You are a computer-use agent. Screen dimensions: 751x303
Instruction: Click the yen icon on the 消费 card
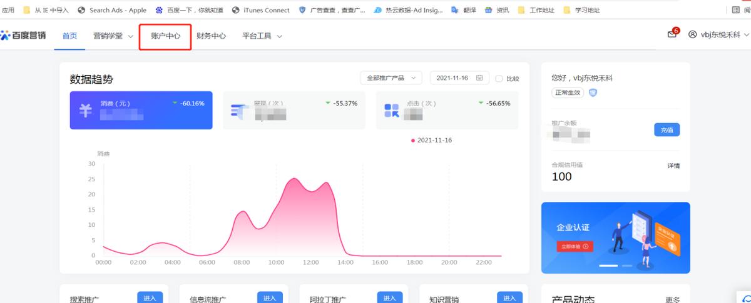[86, 111]
